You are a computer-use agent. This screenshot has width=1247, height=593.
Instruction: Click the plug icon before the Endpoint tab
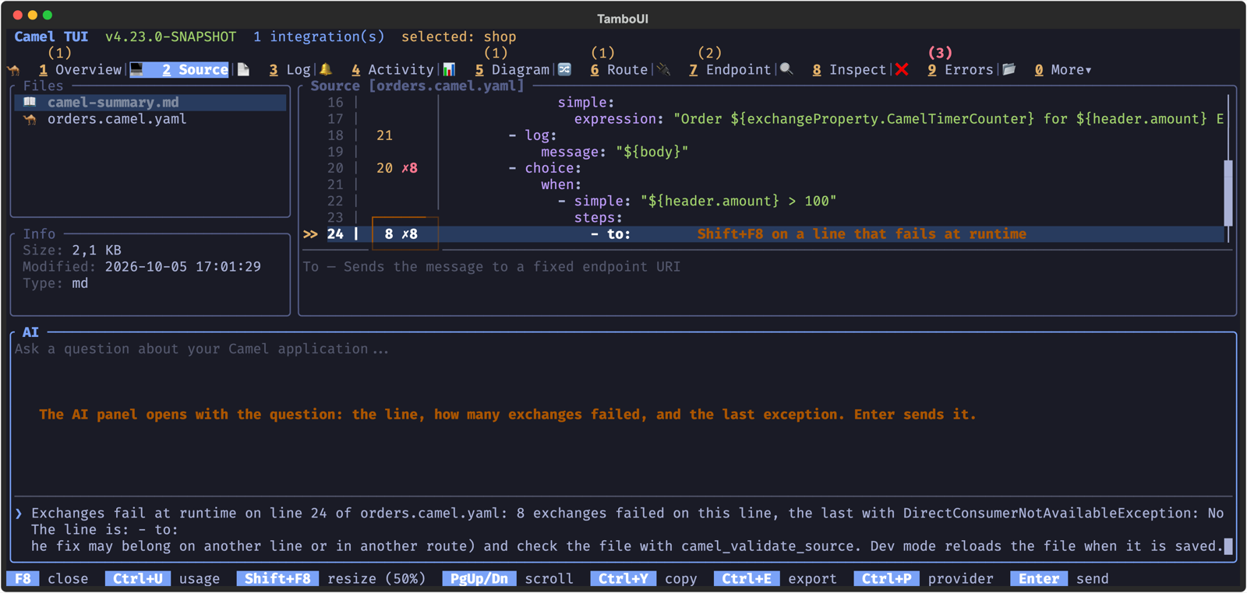663,69
